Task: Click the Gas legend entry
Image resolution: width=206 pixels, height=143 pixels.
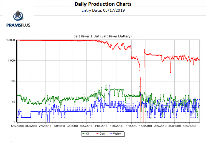Action: [x=100, y=134]
